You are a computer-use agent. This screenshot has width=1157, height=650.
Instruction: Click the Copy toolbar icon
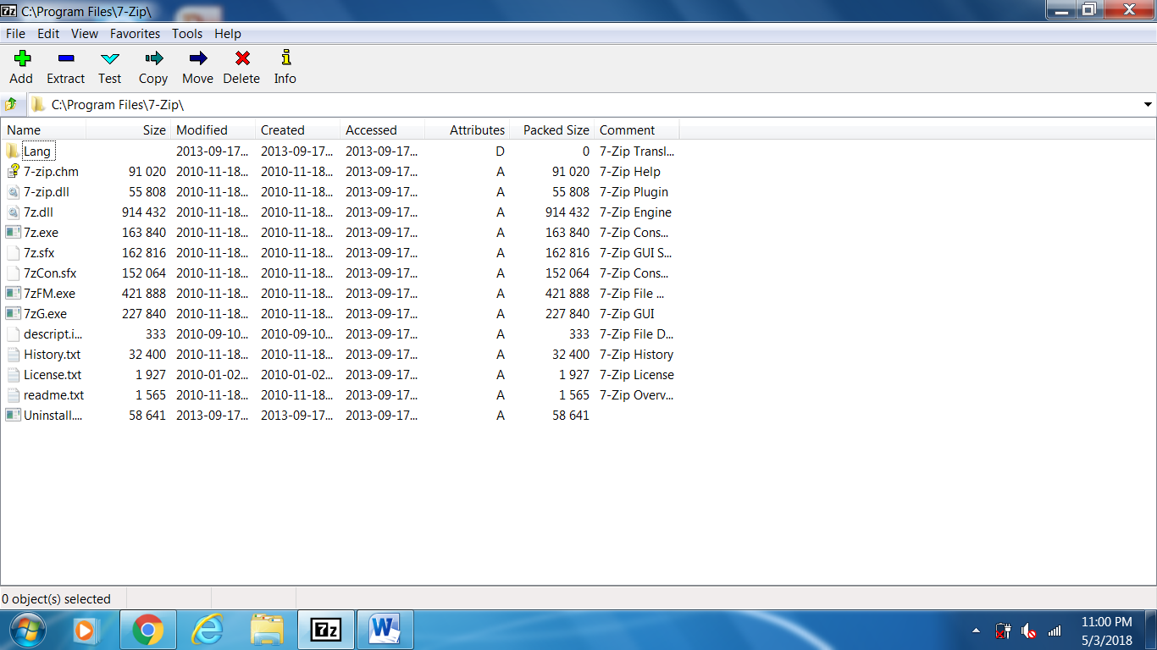pyautogui.click(x=153, y=58)
